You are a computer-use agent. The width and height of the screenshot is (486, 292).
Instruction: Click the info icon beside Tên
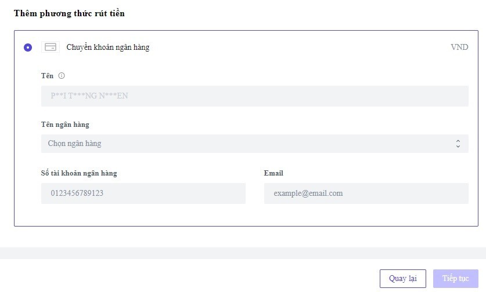click(62, 75)
